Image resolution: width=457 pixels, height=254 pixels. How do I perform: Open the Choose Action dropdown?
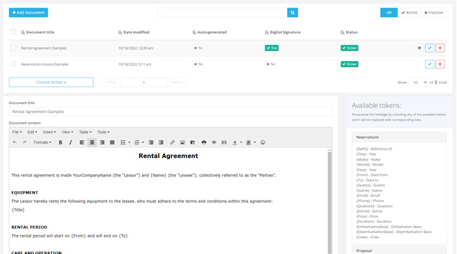coord(51,83)
